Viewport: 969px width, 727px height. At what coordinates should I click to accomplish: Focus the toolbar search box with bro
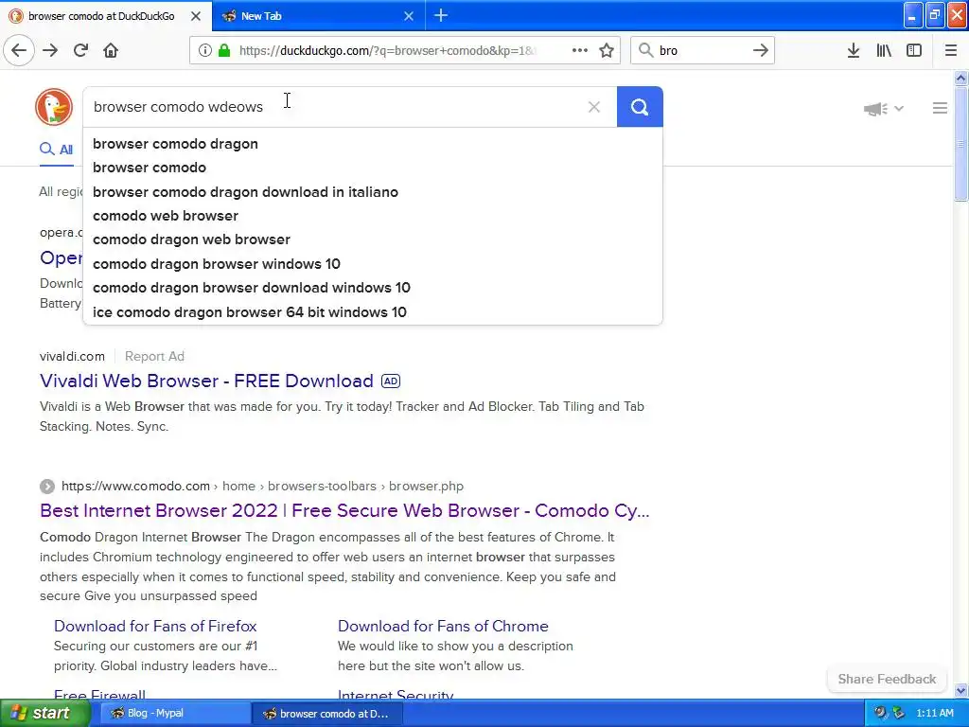coord(701,50)
